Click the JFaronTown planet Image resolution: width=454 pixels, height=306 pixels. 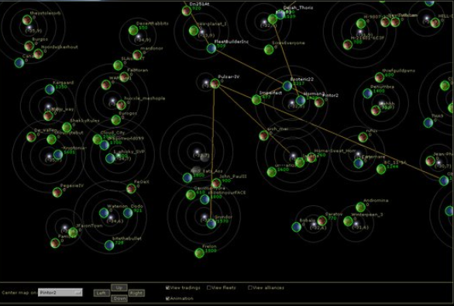73,232
